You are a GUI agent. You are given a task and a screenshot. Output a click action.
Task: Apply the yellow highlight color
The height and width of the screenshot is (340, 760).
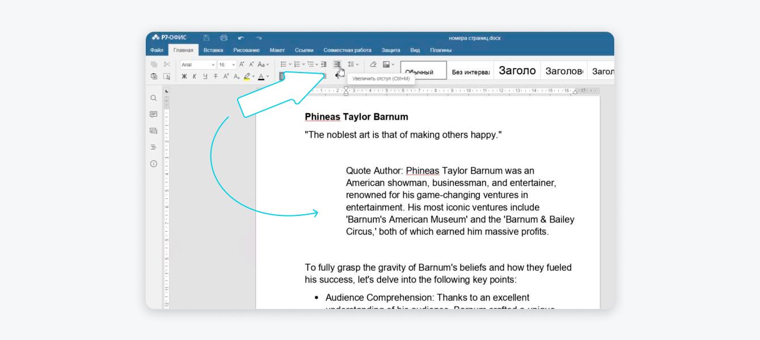click(x=247, y=76)
